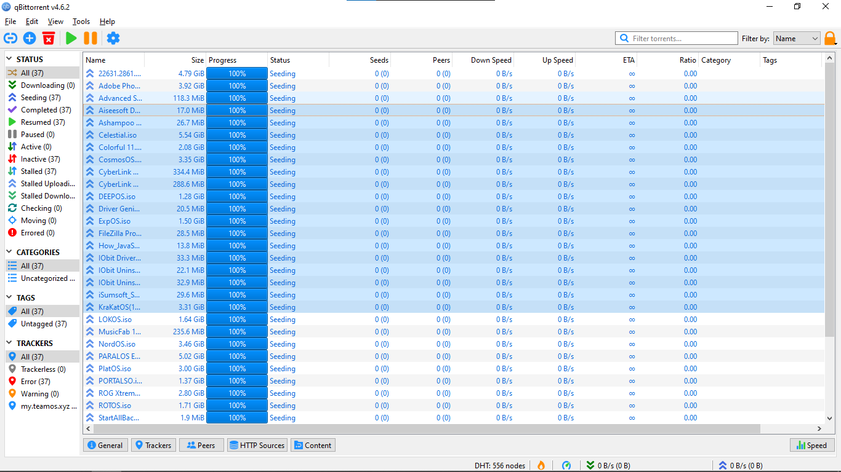Filter by Stalled (37) status
The width and height of the screenshot is (841, 472).
[x=42, y=171]
